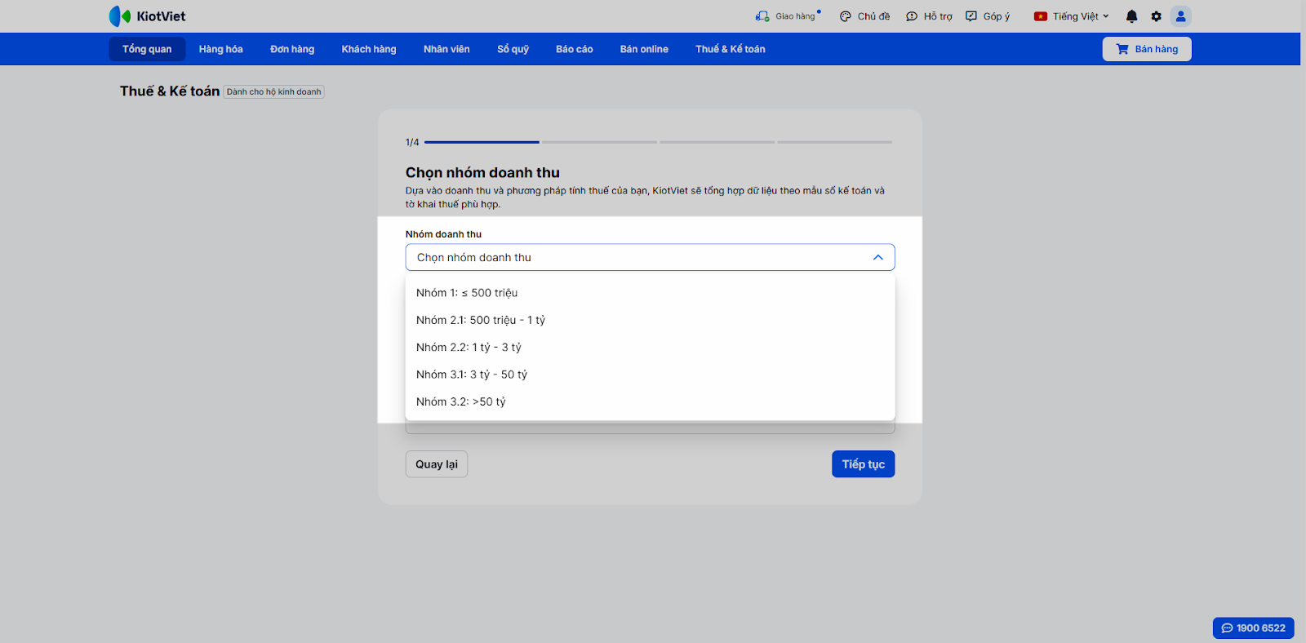
Task: Open the Khách hàng menu
Action: (369, 49)
